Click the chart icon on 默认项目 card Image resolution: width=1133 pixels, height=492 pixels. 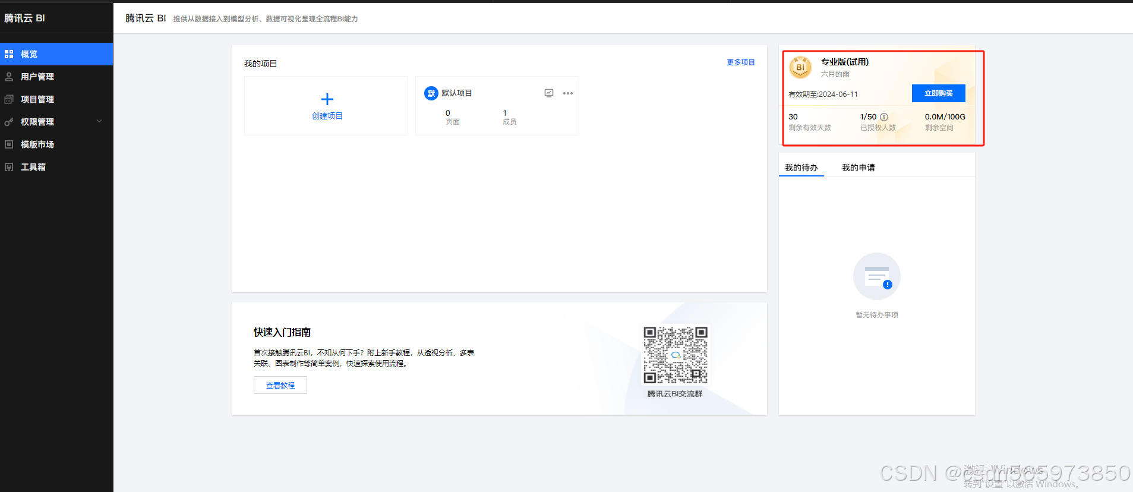(x=549, y=93)
